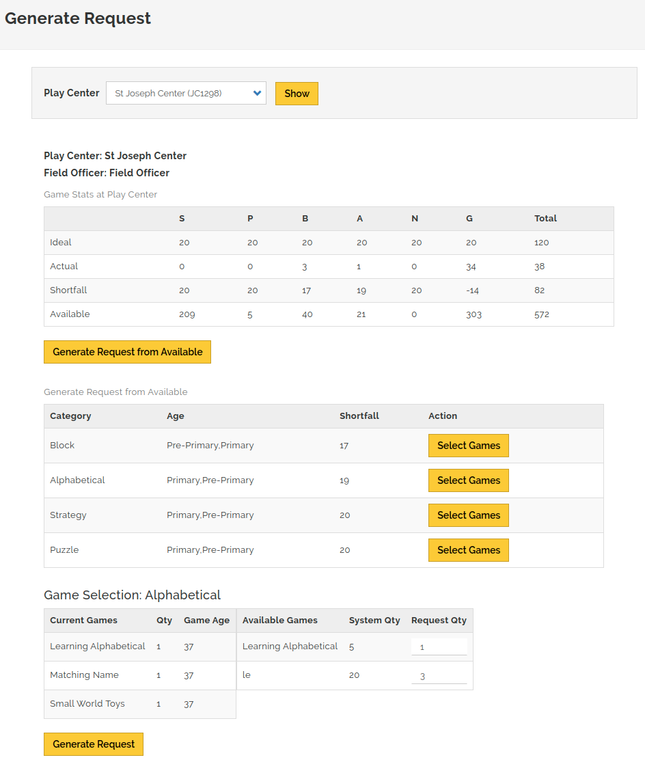
Task: Open the Play Center dropdown
Action: (186, 93)
